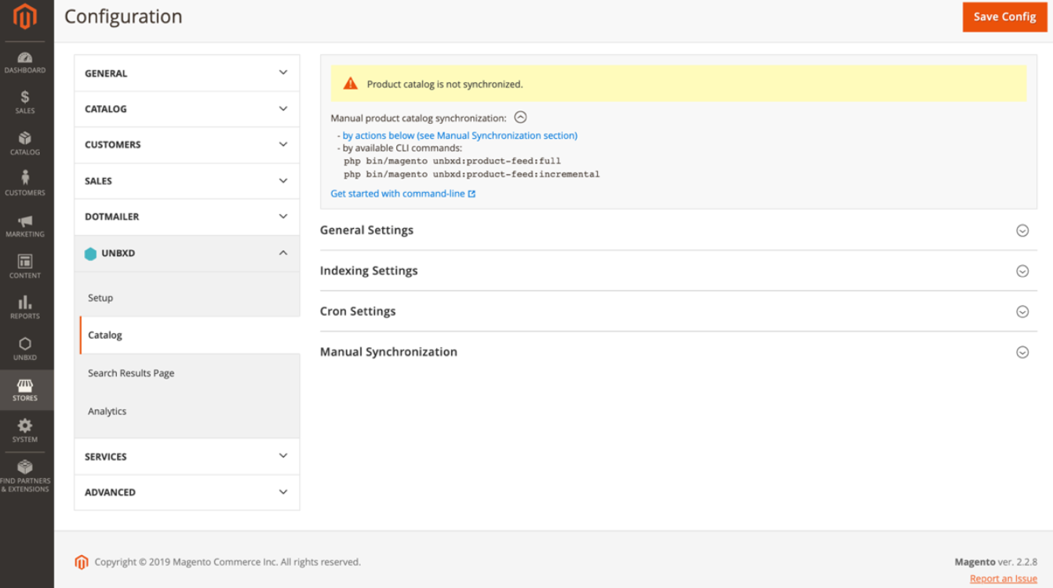1053x588 pixels.
Task: Expand the SERVICES configuration group
Action: point(187,456)
